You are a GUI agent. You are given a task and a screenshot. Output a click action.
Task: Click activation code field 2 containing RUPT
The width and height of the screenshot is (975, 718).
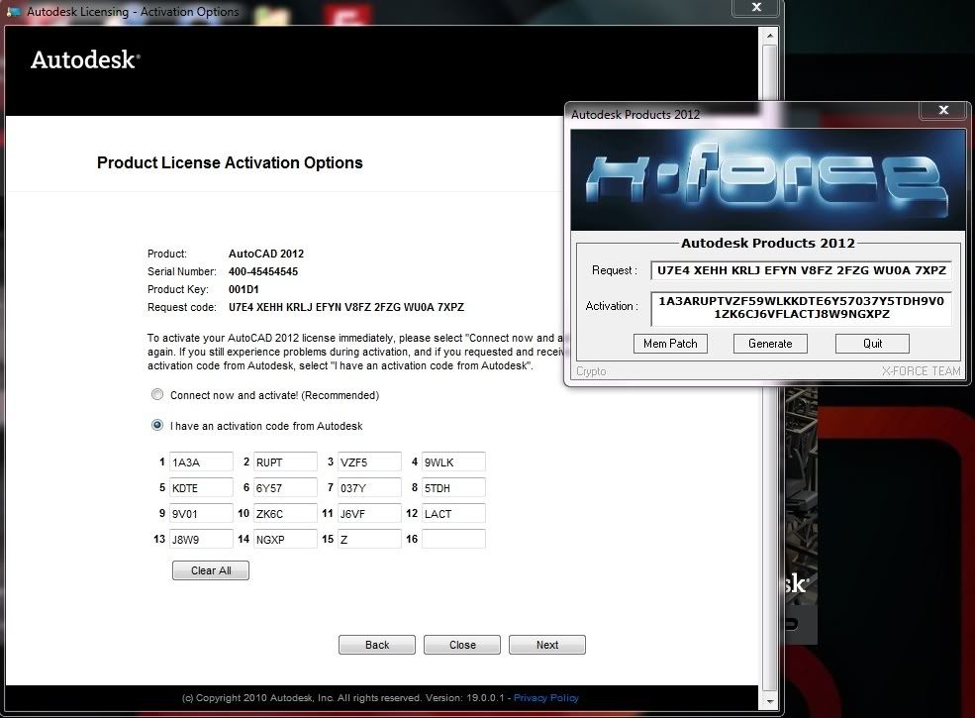[x=285, y=462]
